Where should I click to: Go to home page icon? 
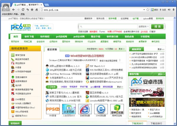(37, 10)
